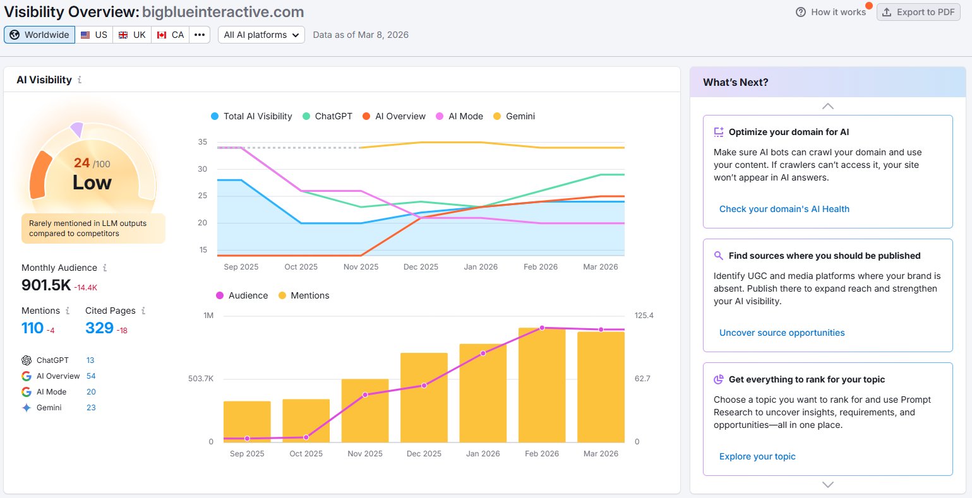Toggle AI Overview series in chart legend
This screenshot has width=972, height=498.
tap(394, 116)
